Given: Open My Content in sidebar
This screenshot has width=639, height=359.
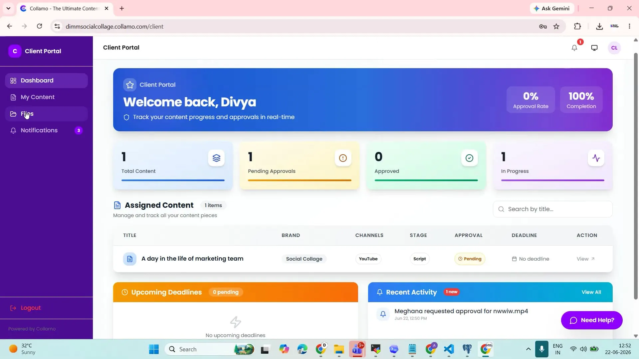Looking at the screenshot, I should pos(46,97).
